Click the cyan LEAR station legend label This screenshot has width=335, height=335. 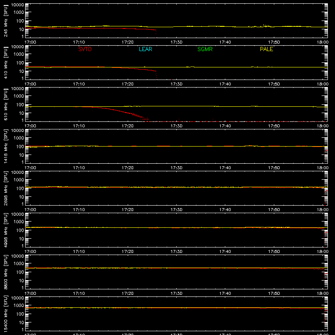145,49
